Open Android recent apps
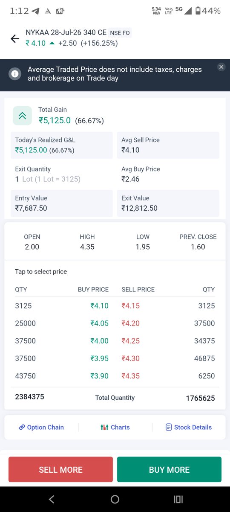The width and height of the screenshot is (230, 512). (178, 499)
